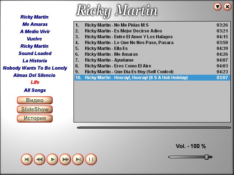The width and height of the screenshot is (234, 175).
Task: Open the La Historia album
Action: [x=35, y=61]
